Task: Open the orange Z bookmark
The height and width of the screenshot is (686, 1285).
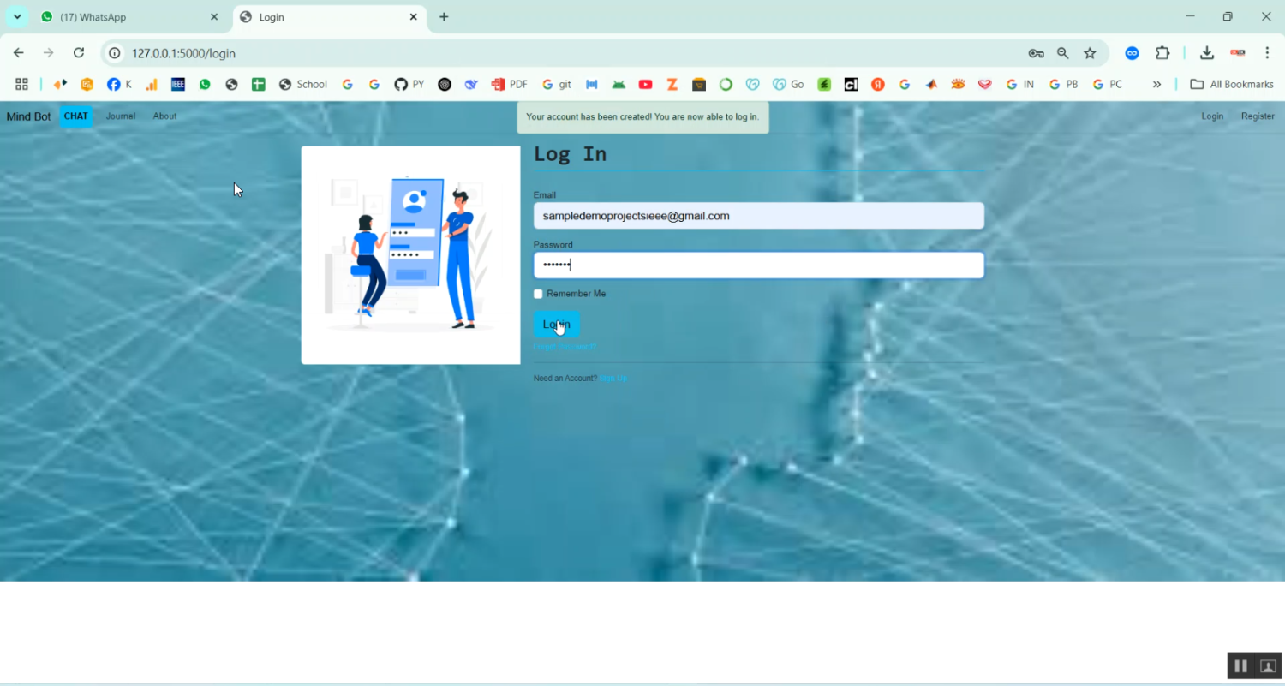Action: [x=672, y=84]
